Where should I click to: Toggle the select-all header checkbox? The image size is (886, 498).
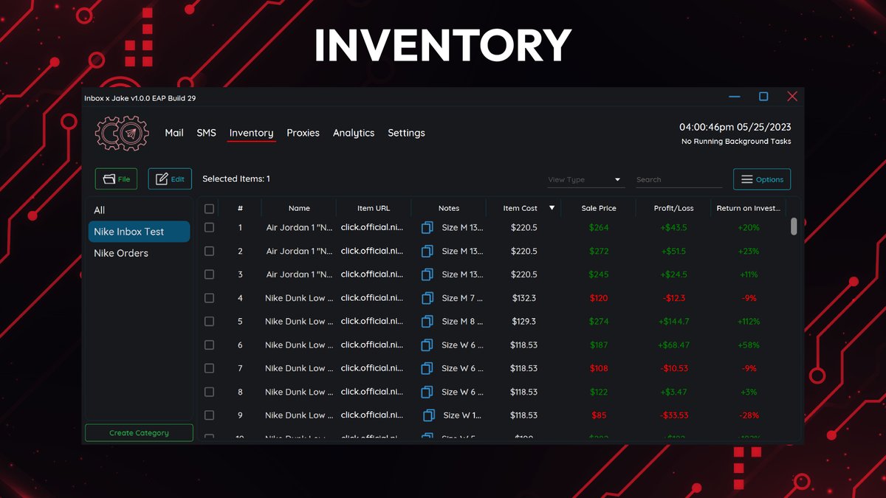[209, 209]
